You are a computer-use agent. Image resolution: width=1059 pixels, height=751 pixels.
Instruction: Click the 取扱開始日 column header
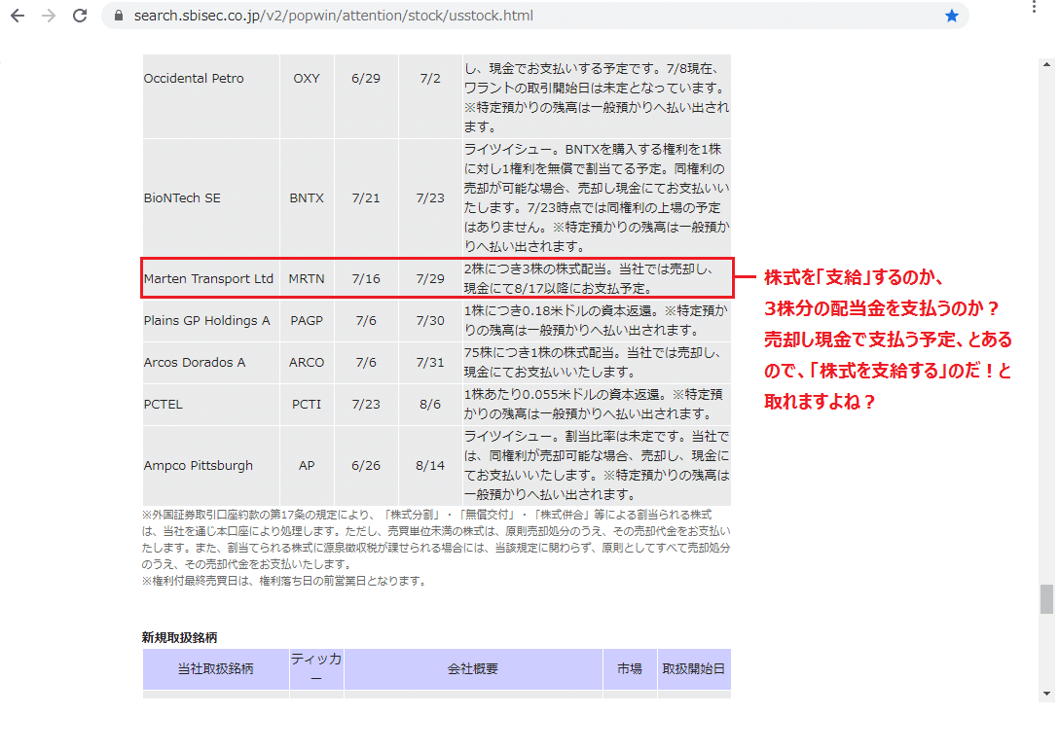pos(694,668)
